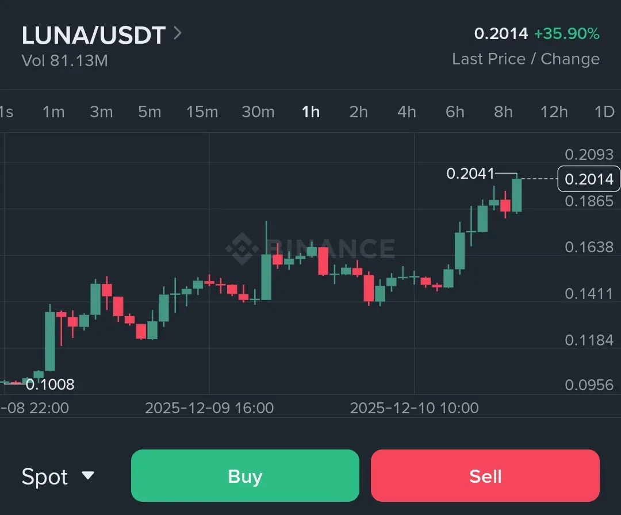Switch chart to 1D interval

coord(605,112)
